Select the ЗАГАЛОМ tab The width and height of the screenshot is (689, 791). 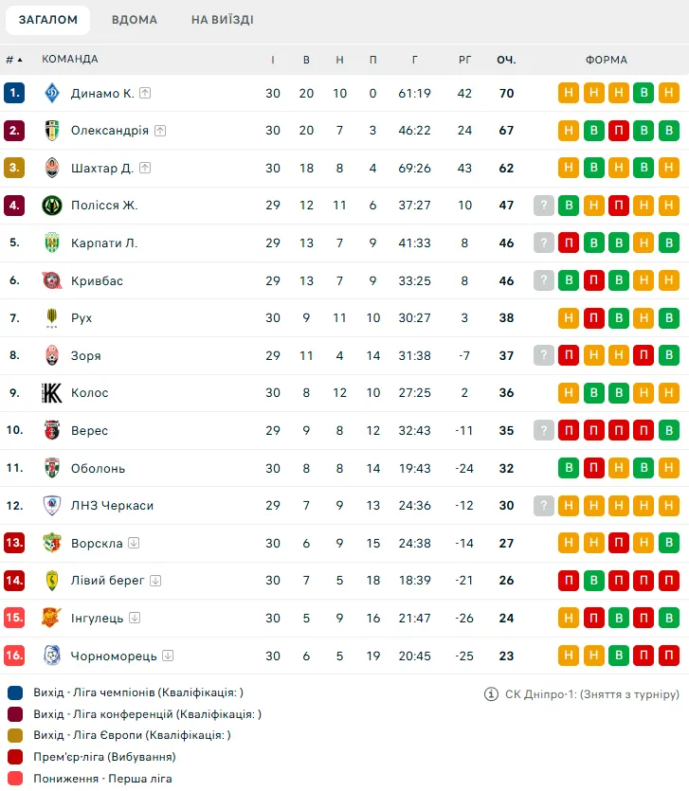tap(48, 20)
